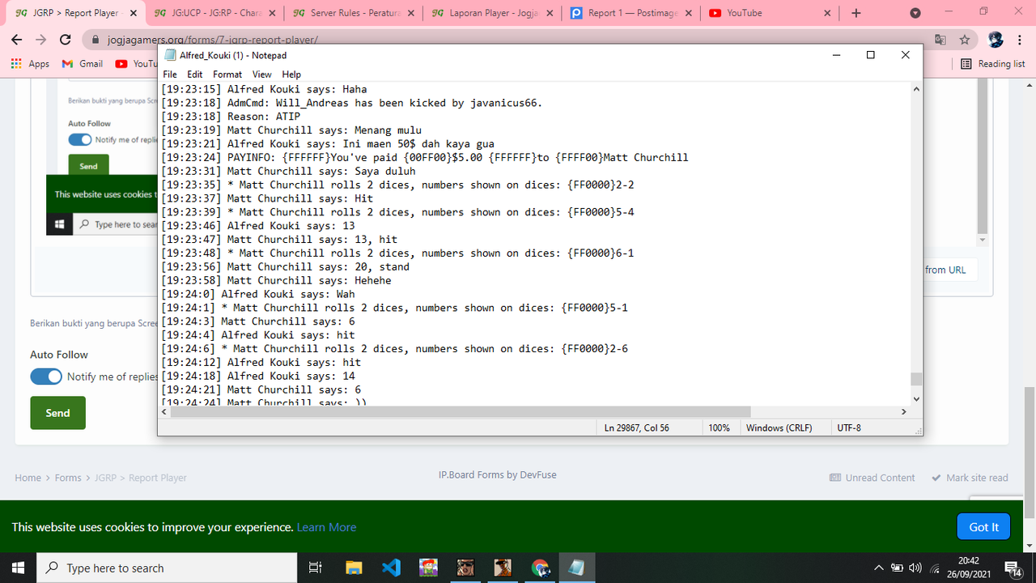Screen dimensions: 1036x583
Task: Open Visual Studio Code from taskbar
Action: (x=391, y=568)
